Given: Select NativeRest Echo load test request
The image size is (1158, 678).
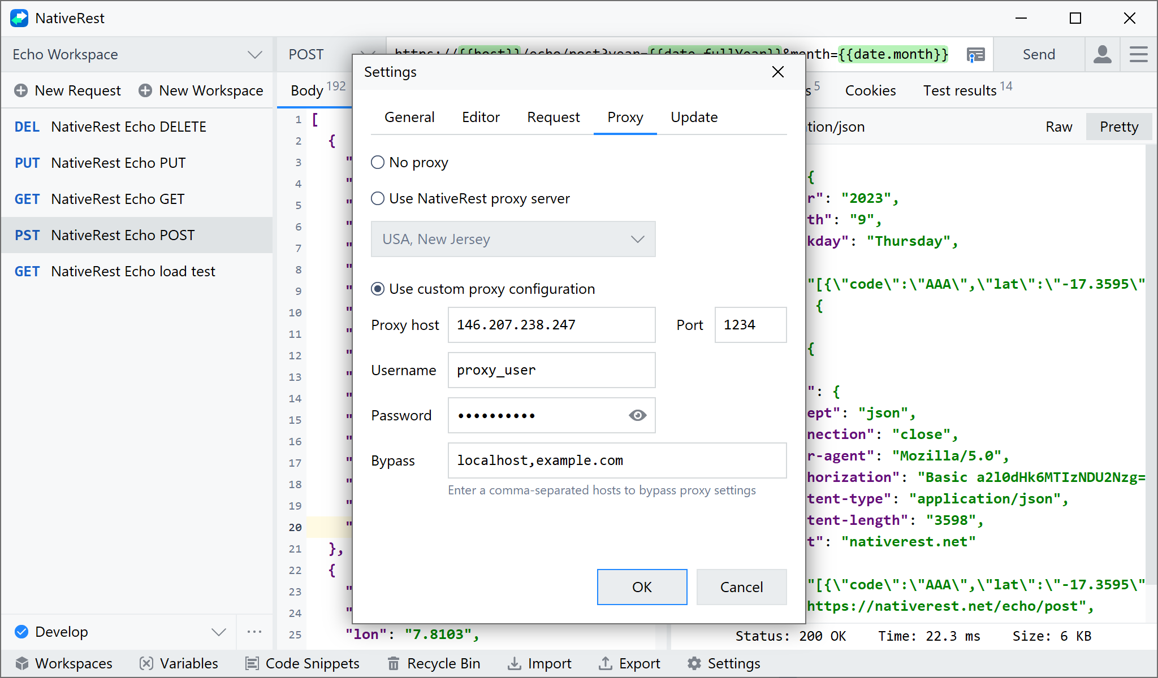Looking at the screenshot, I should (x=137, y=271).
